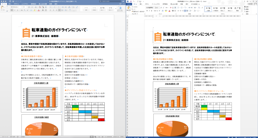
Task: Click Increase Font Size in Mac Word
Action: coord(29,7)
